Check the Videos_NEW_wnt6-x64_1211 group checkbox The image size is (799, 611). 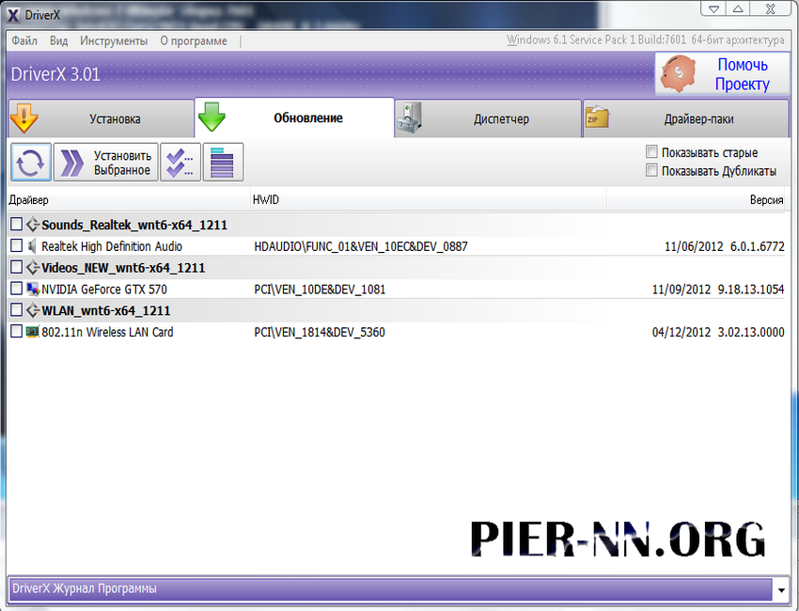pyautogui.click(x=16, y=267)
